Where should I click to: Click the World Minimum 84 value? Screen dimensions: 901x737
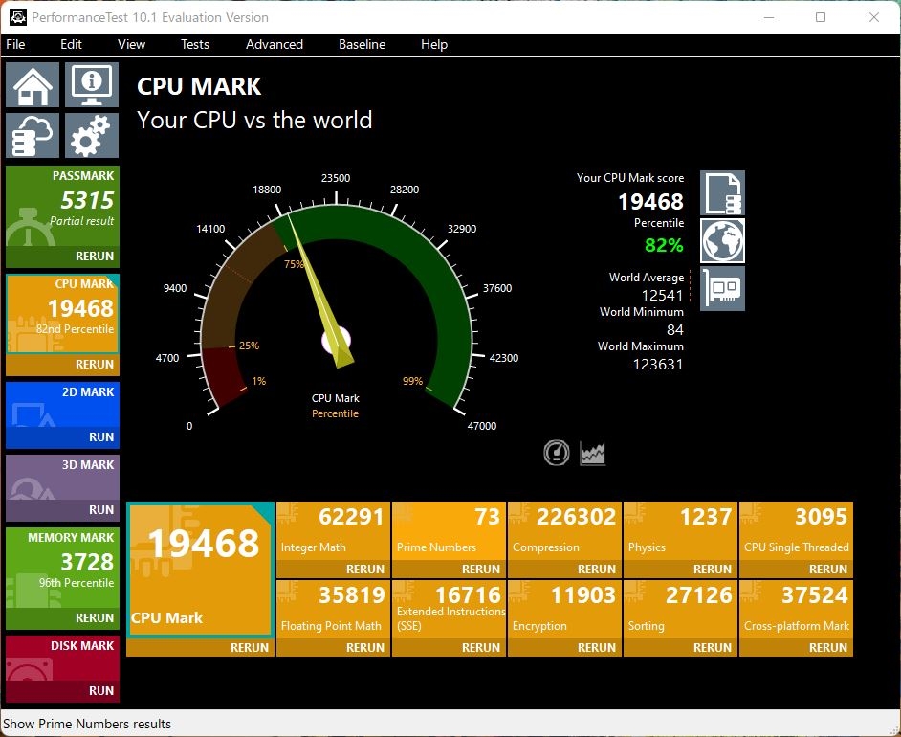click(675, 330)
